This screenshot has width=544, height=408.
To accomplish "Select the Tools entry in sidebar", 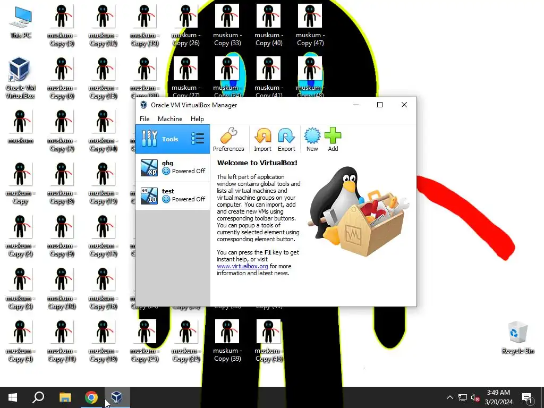I will [173, 139].
